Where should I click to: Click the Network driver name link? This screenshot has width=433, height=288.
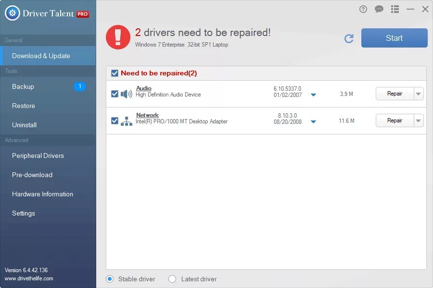[148, 115]
